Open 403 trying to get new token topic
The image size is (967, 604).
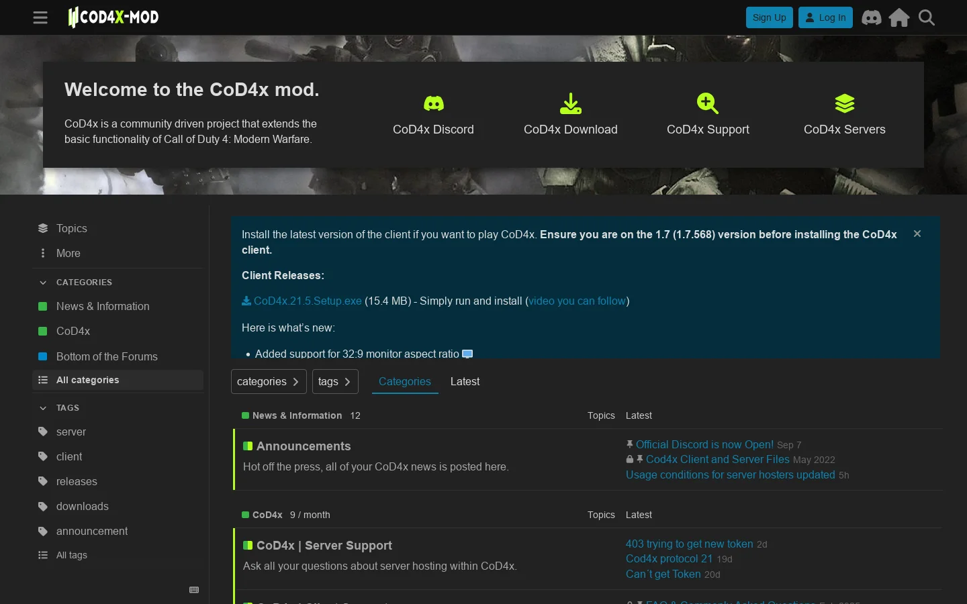(x=690, y=544)
